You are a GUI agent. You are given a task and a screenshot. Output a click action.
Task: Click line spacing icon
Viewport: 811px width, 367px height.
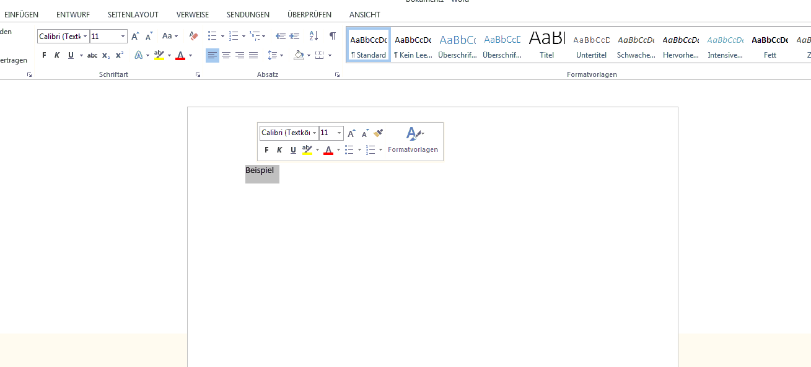pyautogui.click(x=273, y=55)
